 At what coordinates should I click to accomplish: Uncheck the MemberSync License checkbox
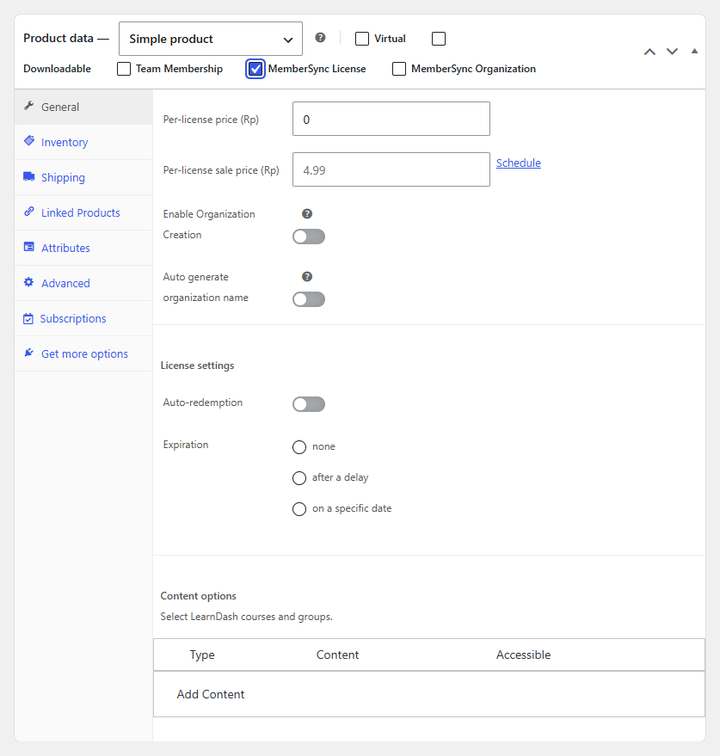pos(255,69)
